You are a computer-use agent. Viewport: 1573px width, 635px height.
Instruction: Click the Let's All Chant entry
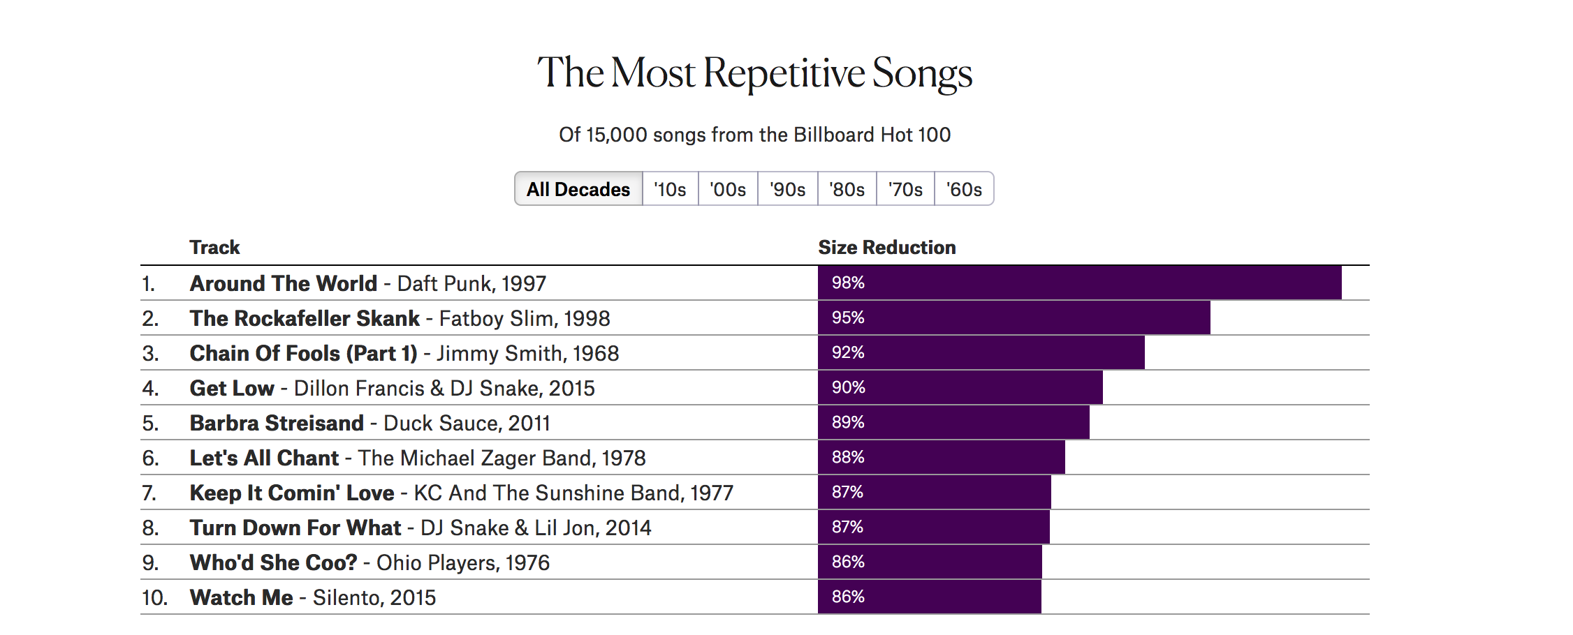coord(263,458)
